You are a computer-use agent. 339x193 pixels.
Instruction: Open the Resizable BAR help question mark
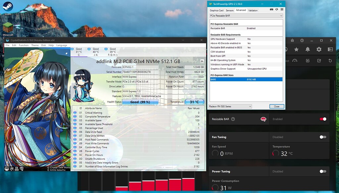(x=233, y=119)
